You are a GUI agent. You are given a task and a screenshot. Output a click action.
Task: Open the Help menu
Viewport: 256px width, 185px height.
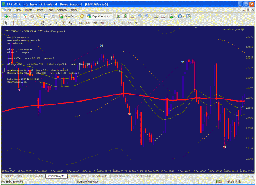(74, 10)
